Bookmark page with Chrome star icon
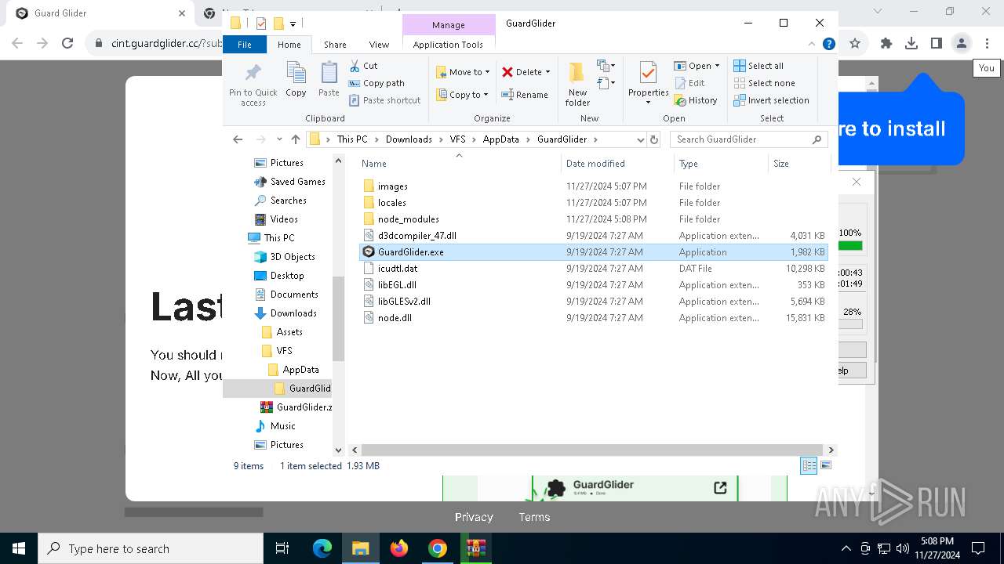This screenshot has width=1004, height=564. pos(855,44)
